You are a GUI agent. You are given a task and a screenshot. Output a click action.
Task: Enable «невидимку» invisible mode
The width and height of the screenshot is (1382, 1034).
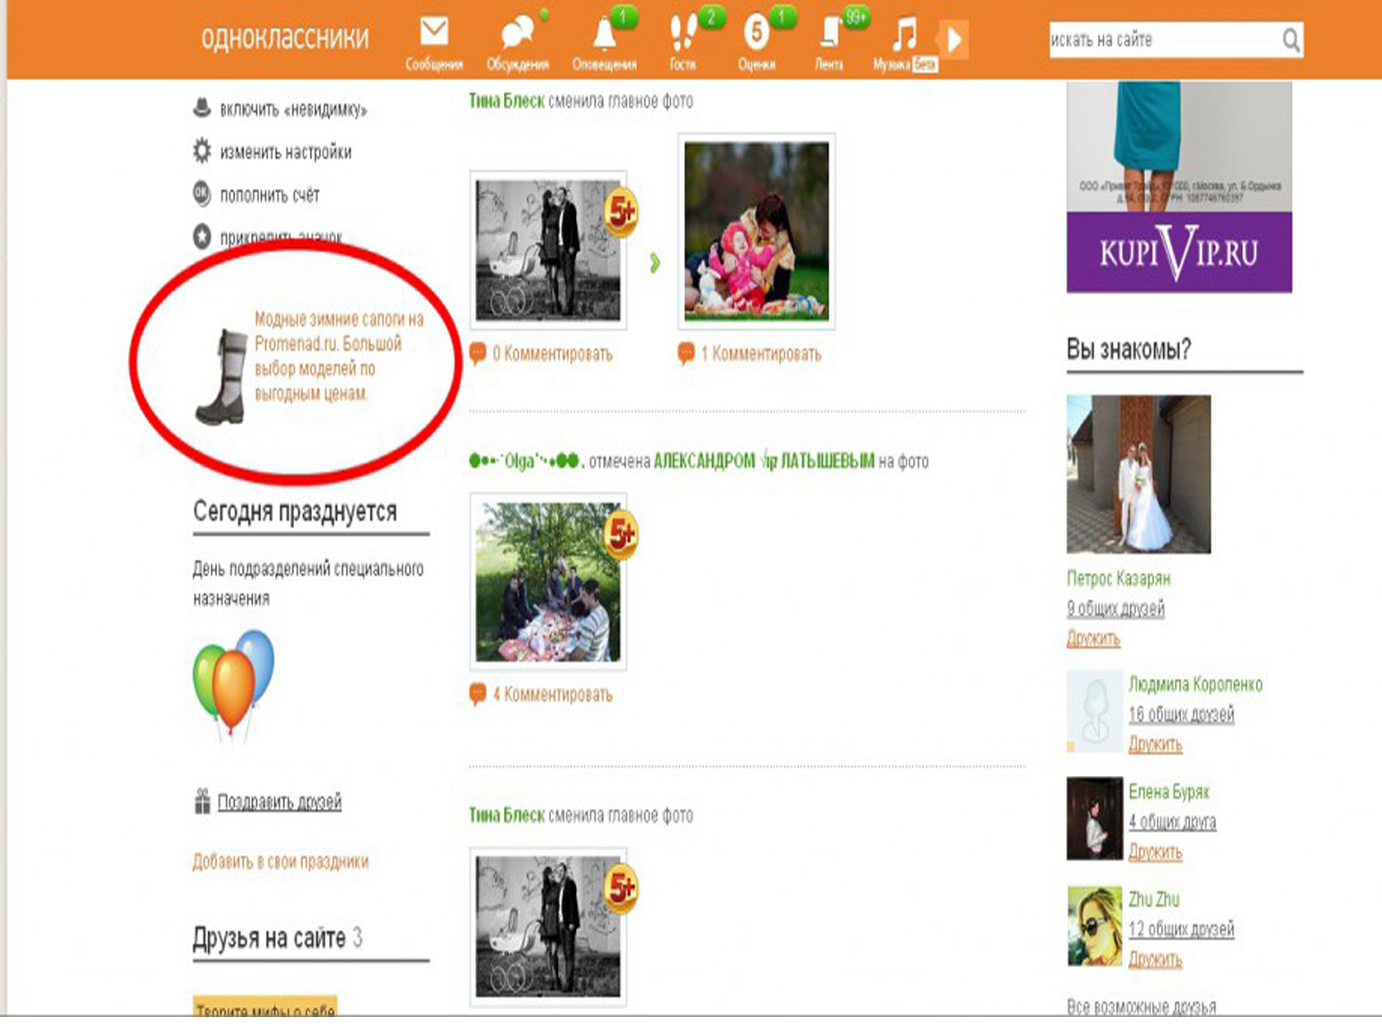[292, 110]
